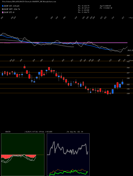
Task: Click the blue DOW ST legend swatch
Action: point(3,6)
